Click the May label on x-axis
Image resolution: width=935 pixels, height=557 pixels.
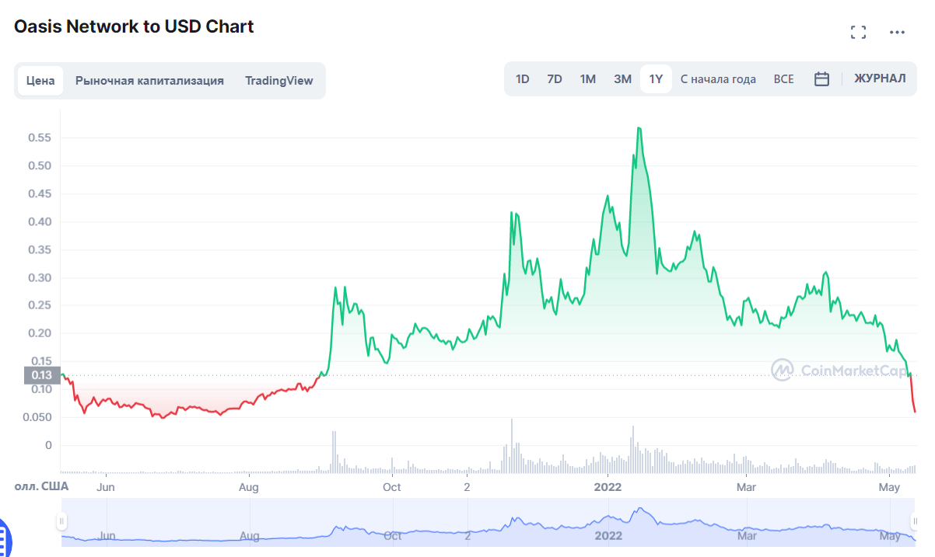point(889,487)
